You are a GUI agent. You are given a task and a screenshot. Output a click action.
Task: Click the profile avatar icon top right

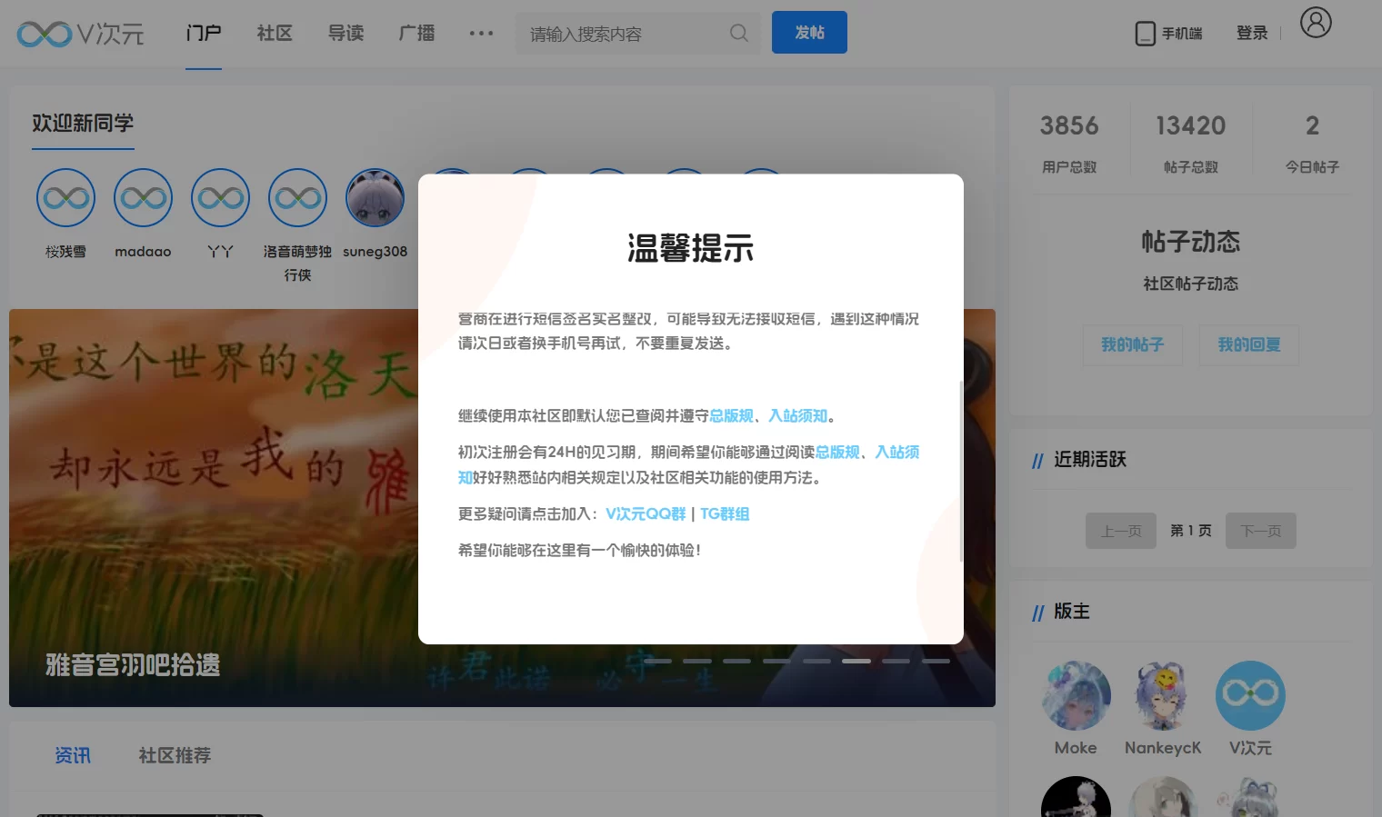(x=1315, y=25)
